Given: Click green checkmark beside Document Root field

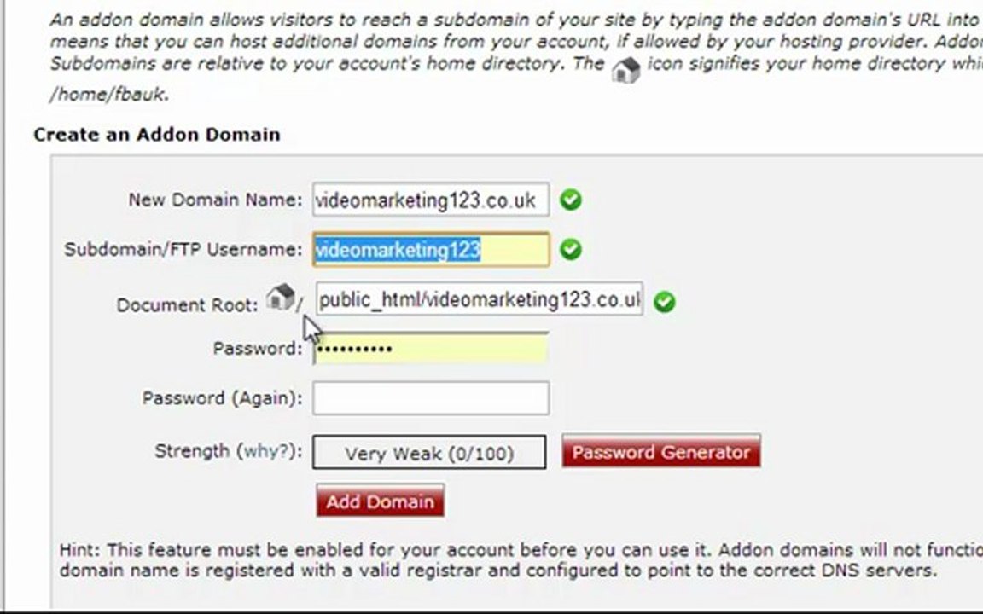Looking at the screenshot, I should click(665, 302).
